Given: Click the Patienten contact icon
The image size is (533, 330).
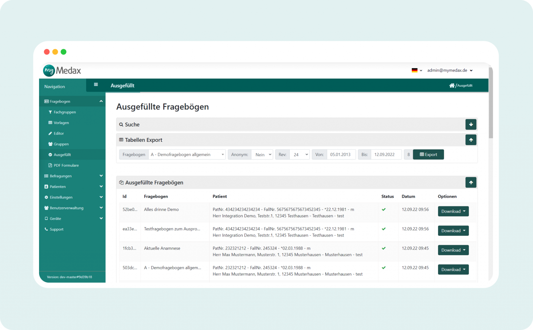Looking at the screenshot, I should click(46, 187).
